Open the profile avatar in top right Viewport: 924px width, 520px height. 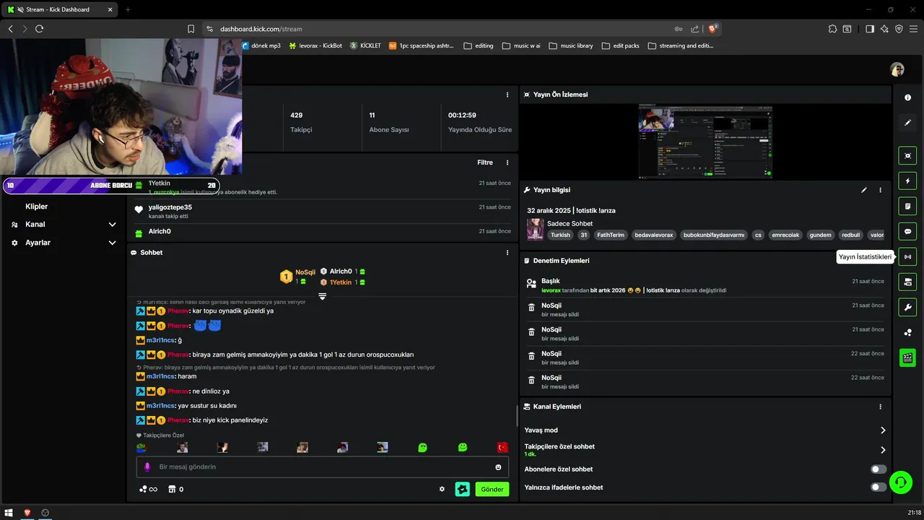click(x=897, y=69)
